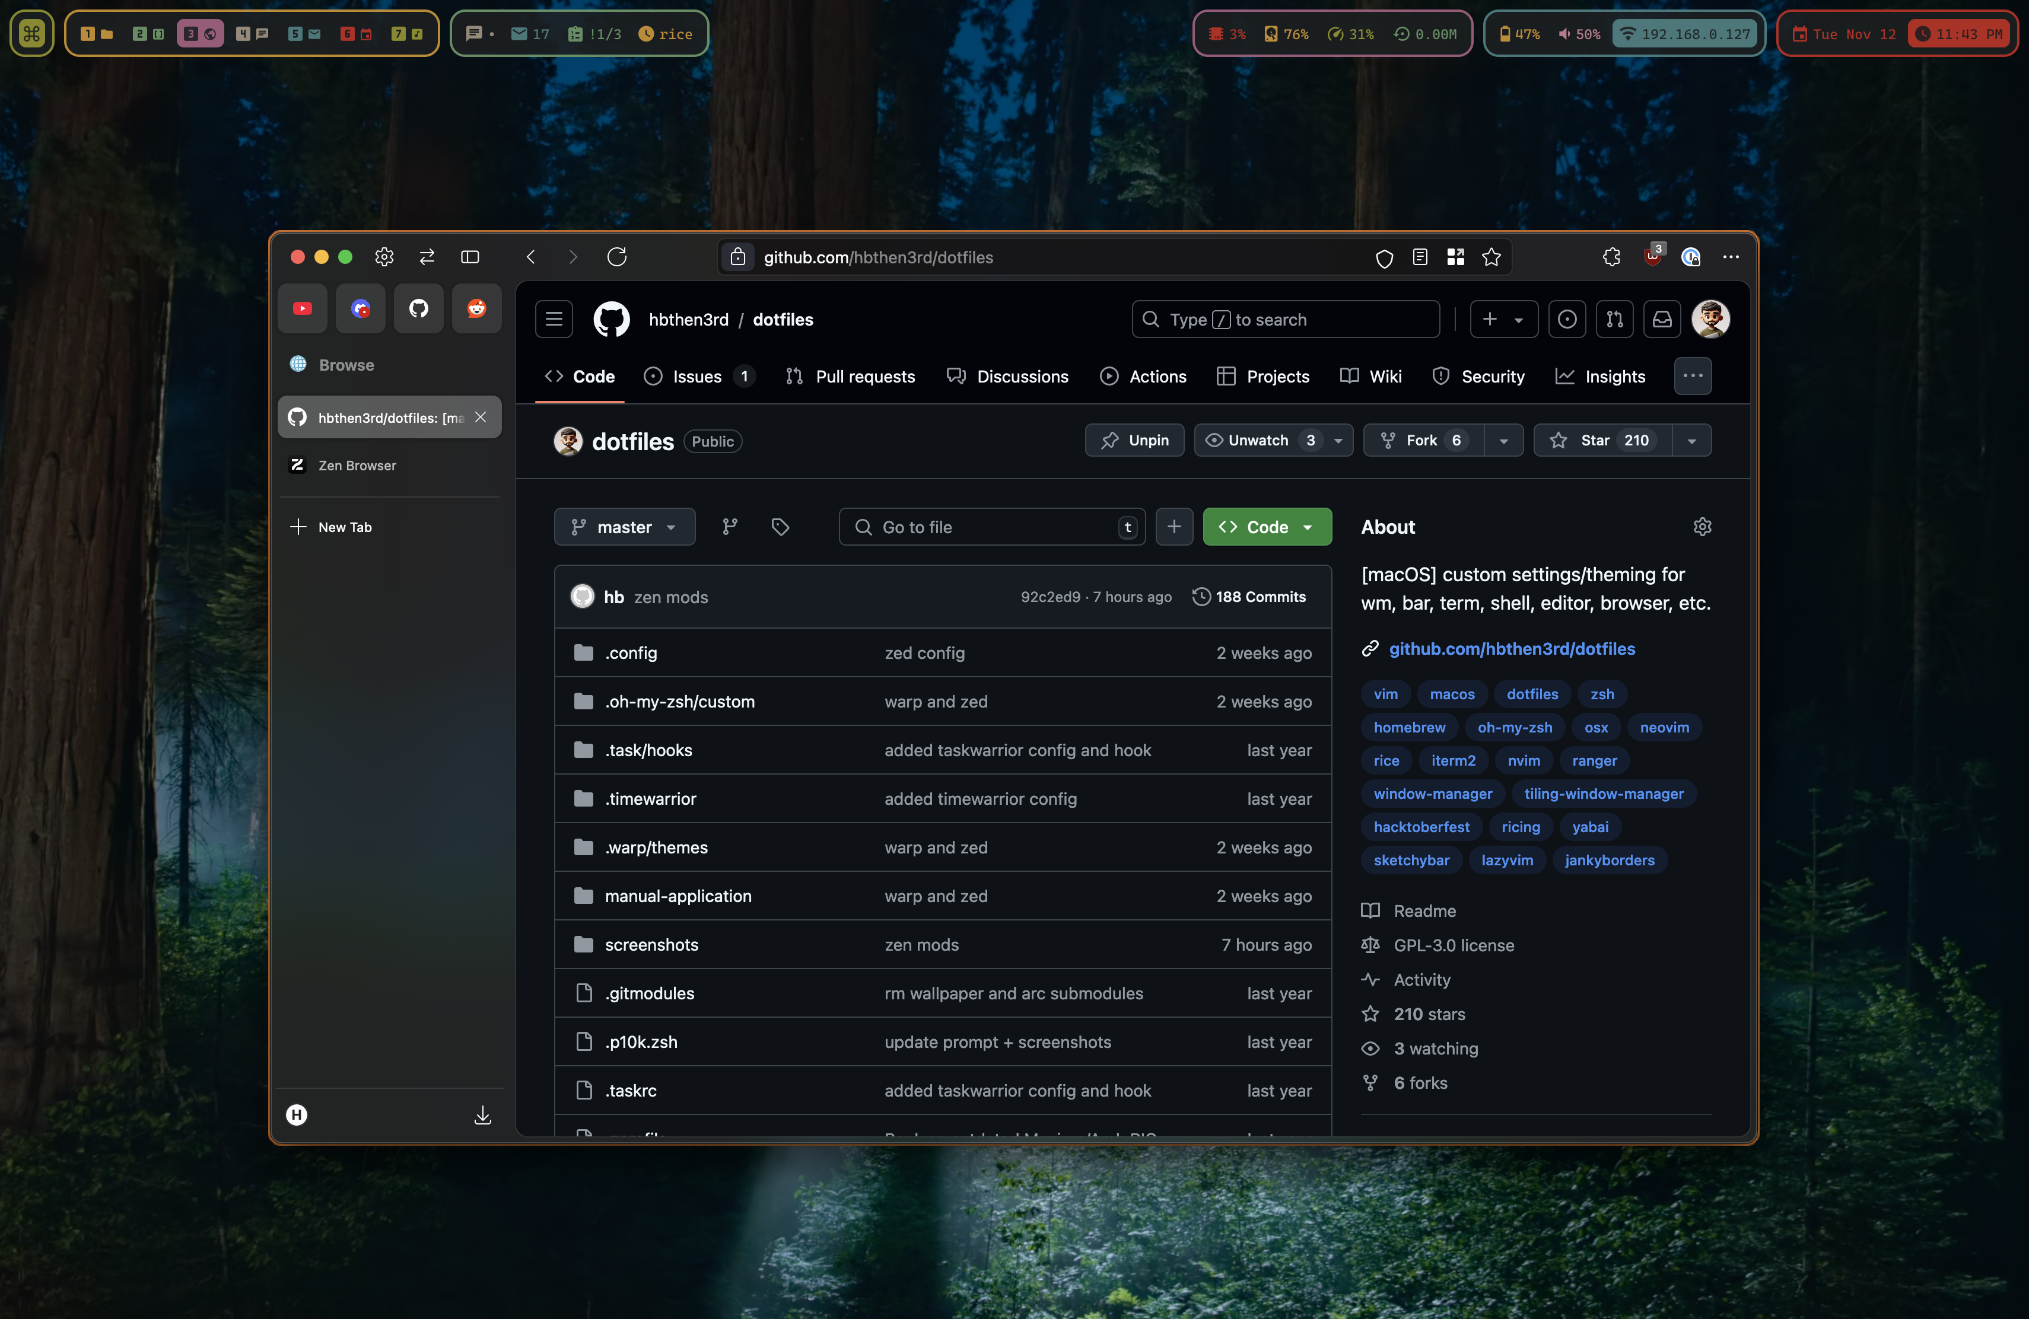Open the Reddit pinned tab
Image resolution: width=2029 pixels, height=1319 pixels.
coord(476,308)
